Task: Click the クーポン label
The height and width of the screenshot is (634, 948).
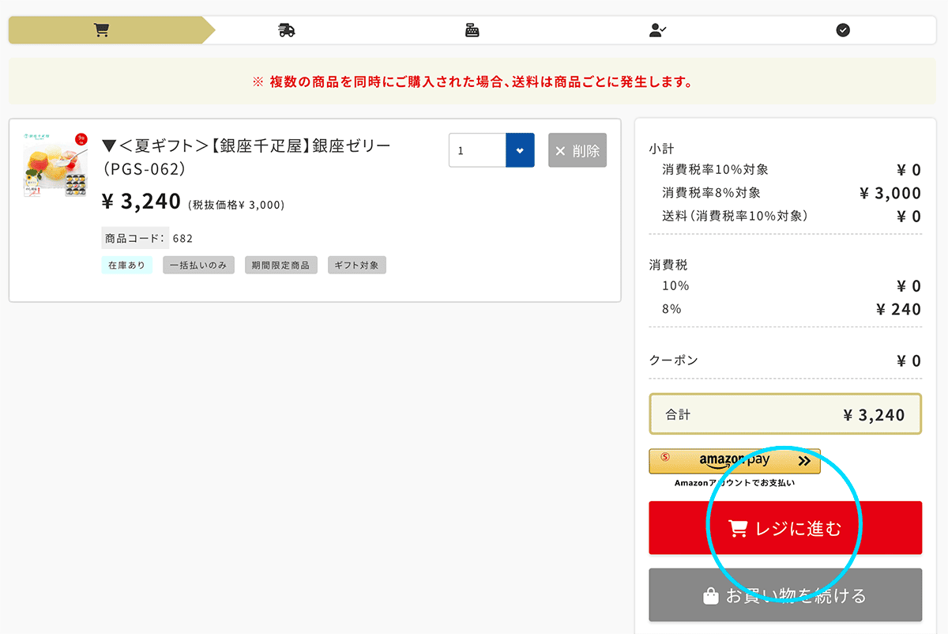Action: pos(674,360)
